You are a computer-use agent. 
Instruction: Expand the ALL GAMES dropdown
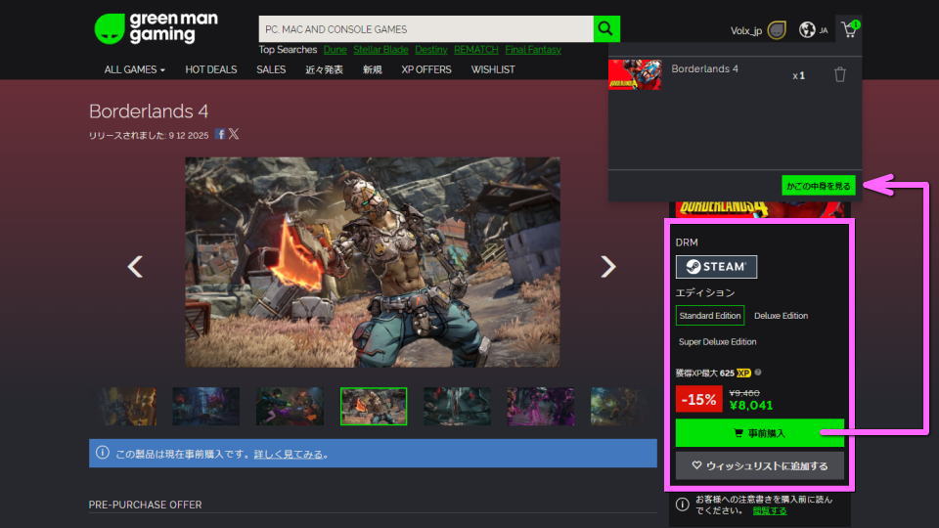[135, 69]
